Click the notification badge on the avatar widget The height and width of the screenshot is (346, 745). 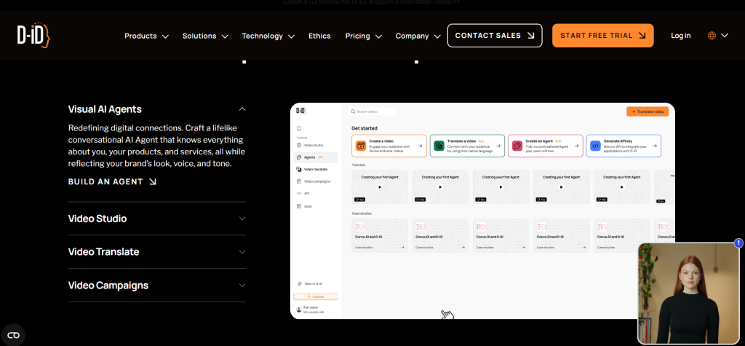coord(738,243)
